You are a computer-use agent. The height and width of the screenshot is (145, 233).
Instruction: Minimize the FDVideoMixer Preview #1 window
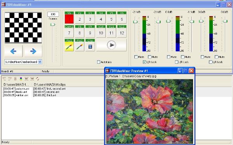[x=180, y=71]
